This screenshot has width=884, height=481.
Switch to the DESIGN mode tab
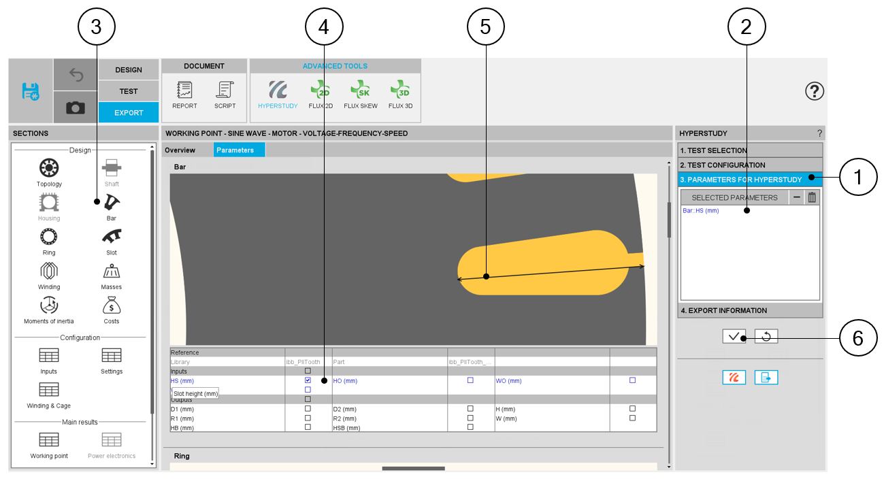point(129,69)
